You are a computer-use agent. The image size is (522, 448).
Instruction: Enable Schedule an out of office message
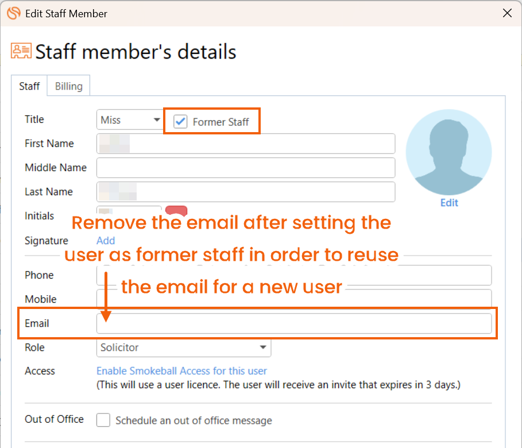tap(103, 420)
